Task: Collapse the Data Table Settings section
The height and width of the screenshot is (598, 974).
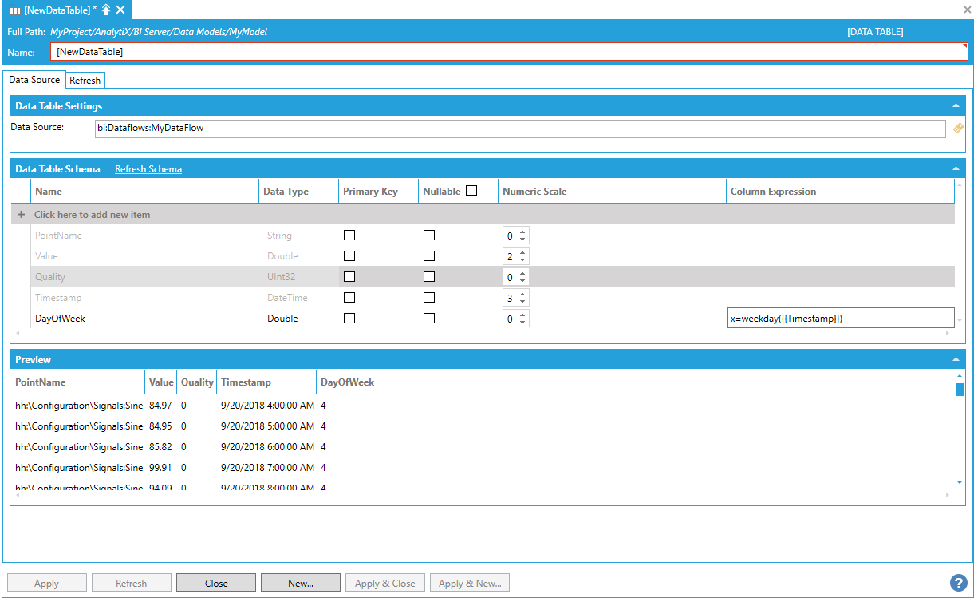Action: click(x=955, y=105)
